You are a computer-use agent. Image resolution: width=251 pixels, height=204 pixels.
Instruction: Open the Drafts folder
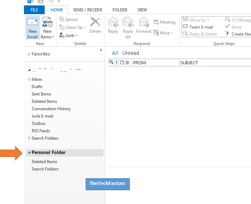coord(37,87)
